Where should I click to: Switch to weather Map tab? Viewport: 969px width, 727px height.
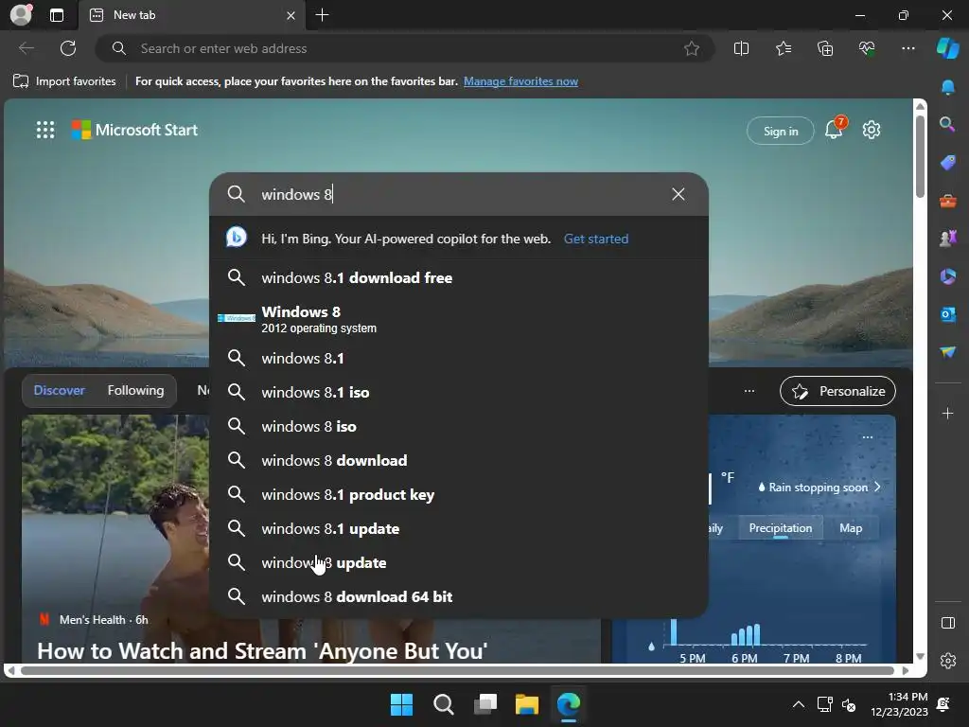[x=851, y=528]
